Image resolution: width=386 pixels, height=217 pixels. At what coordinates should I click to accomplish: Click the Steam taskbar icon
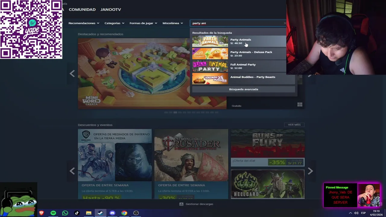pos(100,213)
